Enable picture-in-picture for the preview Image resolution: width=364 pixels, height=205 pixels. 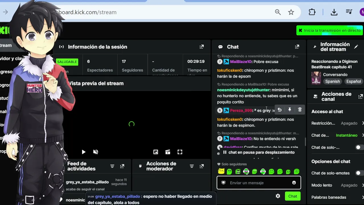[x=156, y=152]
